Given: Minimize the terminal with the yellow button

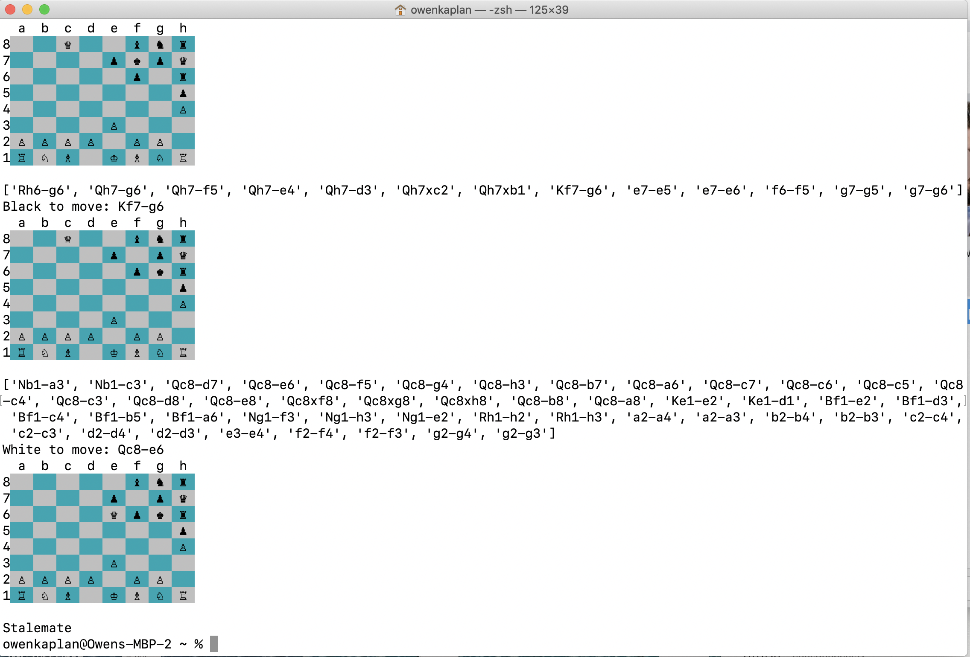Looking at the screenshot, I should (x=27, y=9).
